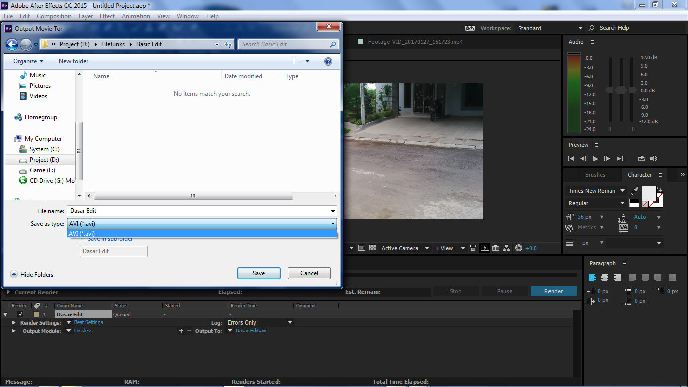The width and height of the screenshot is (688, 387).
Task: Mute audio using the Preview speaker icon
Action: pyautogui.click(x=654, y=158)
